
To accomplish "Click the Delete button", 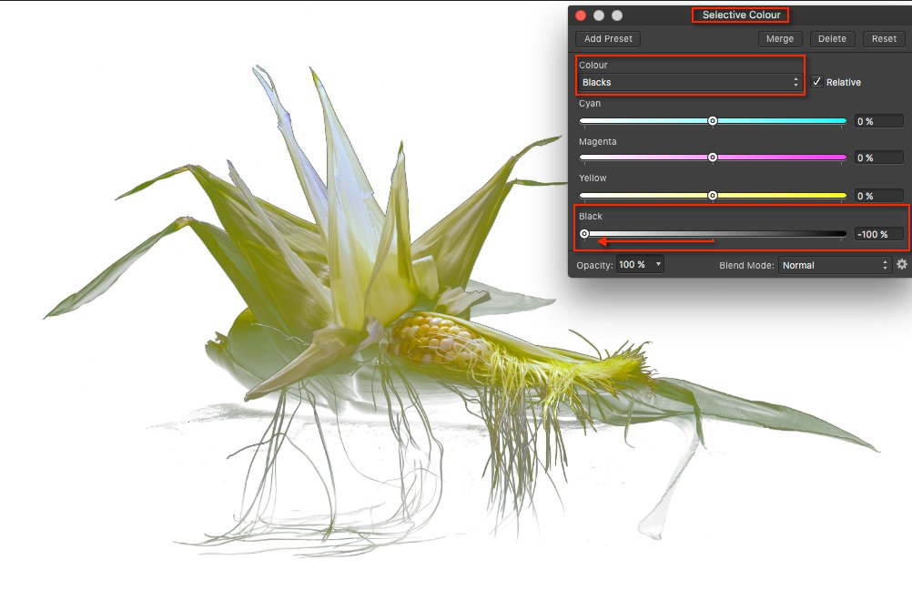I will (x=832, y=39).
